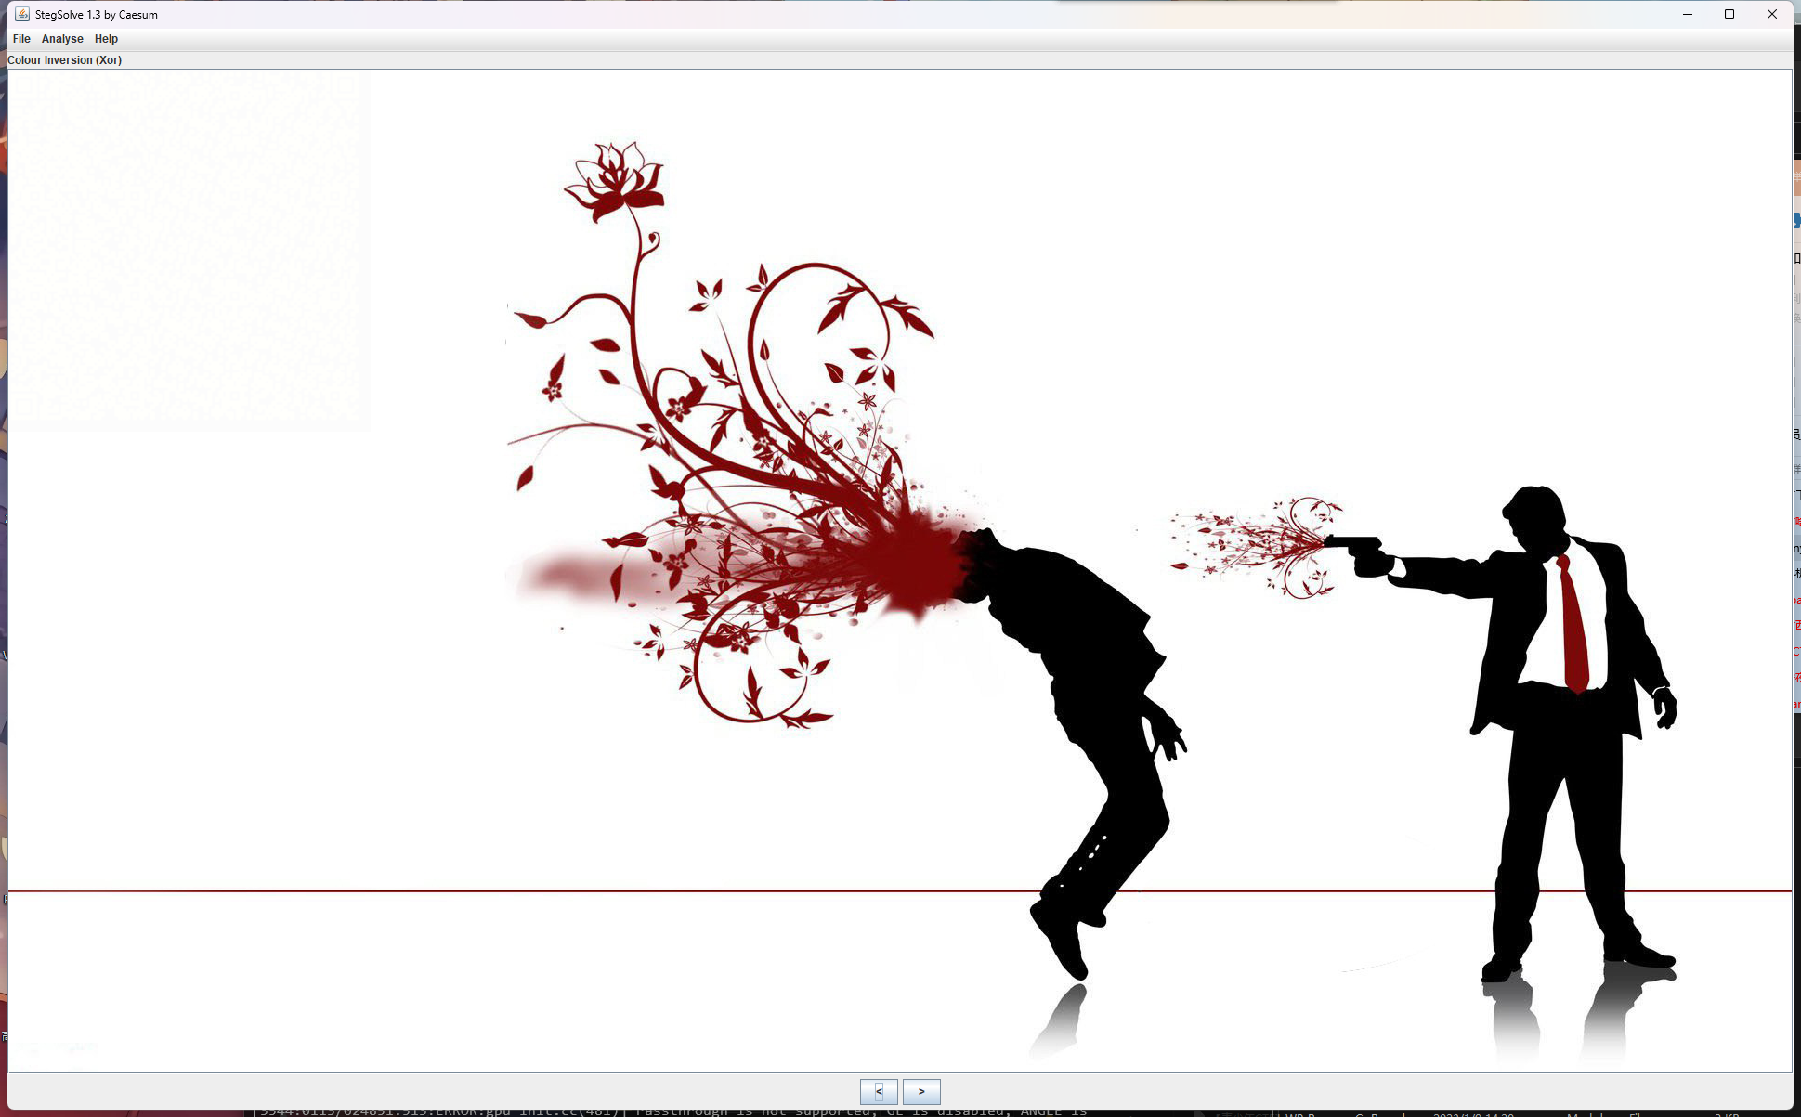Click the faint patterned square in image corner
This screenshot has height=1117, width=1801.
189,251
